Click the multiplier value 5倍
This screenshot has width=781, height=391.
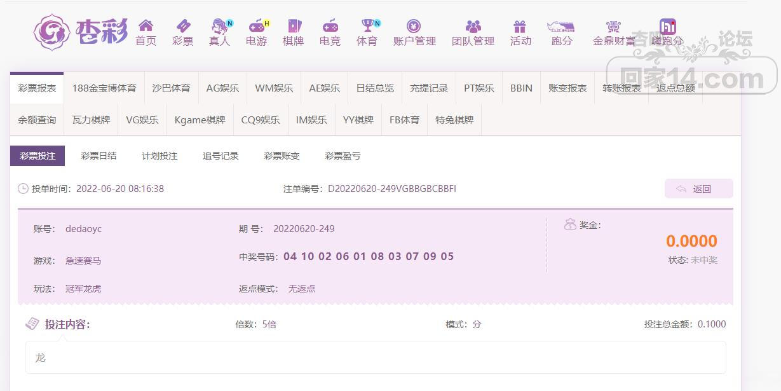coord(269,324)
